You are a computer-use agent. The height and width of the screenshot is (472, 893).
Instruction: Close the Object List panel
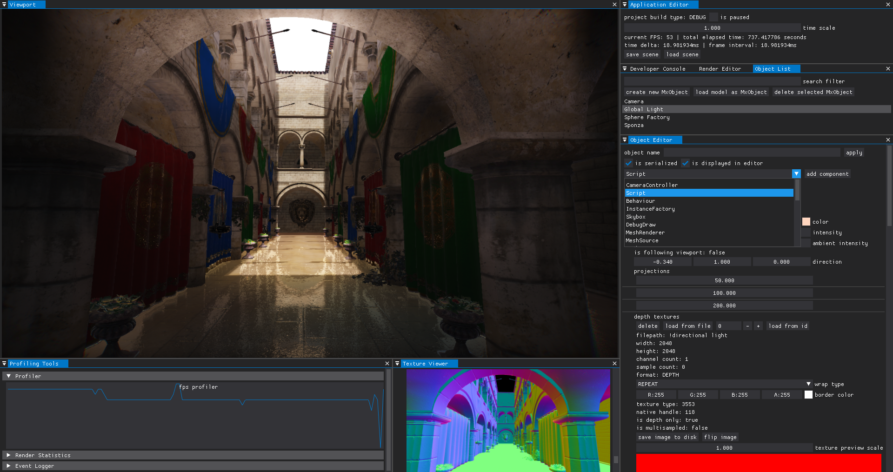pyautogui.click(x=888, y=69)
